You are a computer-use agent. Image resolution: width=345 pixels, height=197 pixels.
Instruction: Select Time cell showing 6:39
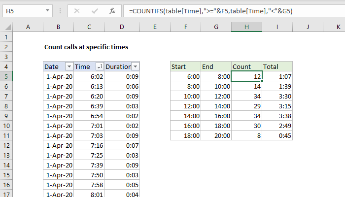point(89,106)
